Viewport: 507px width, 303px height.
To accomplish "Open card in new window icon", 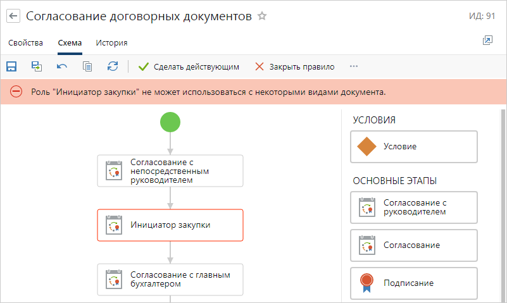I will point(487,40).
